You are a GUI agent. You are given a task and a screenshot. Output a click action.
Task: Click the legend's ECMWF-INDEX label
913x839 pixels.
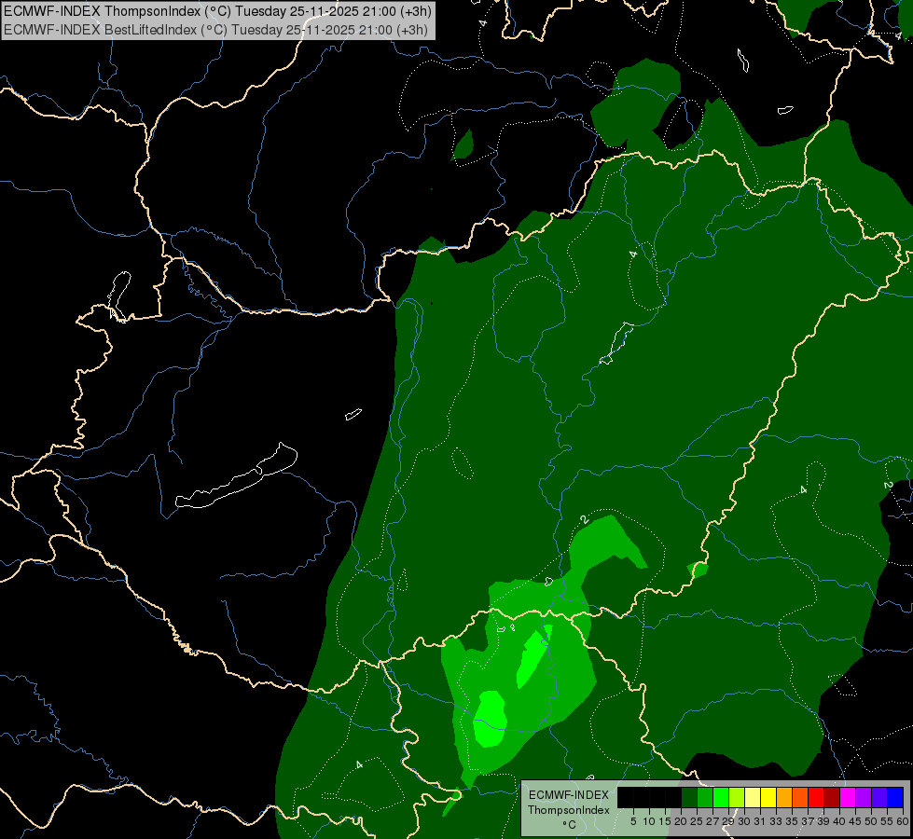click(x=568, y=795)
